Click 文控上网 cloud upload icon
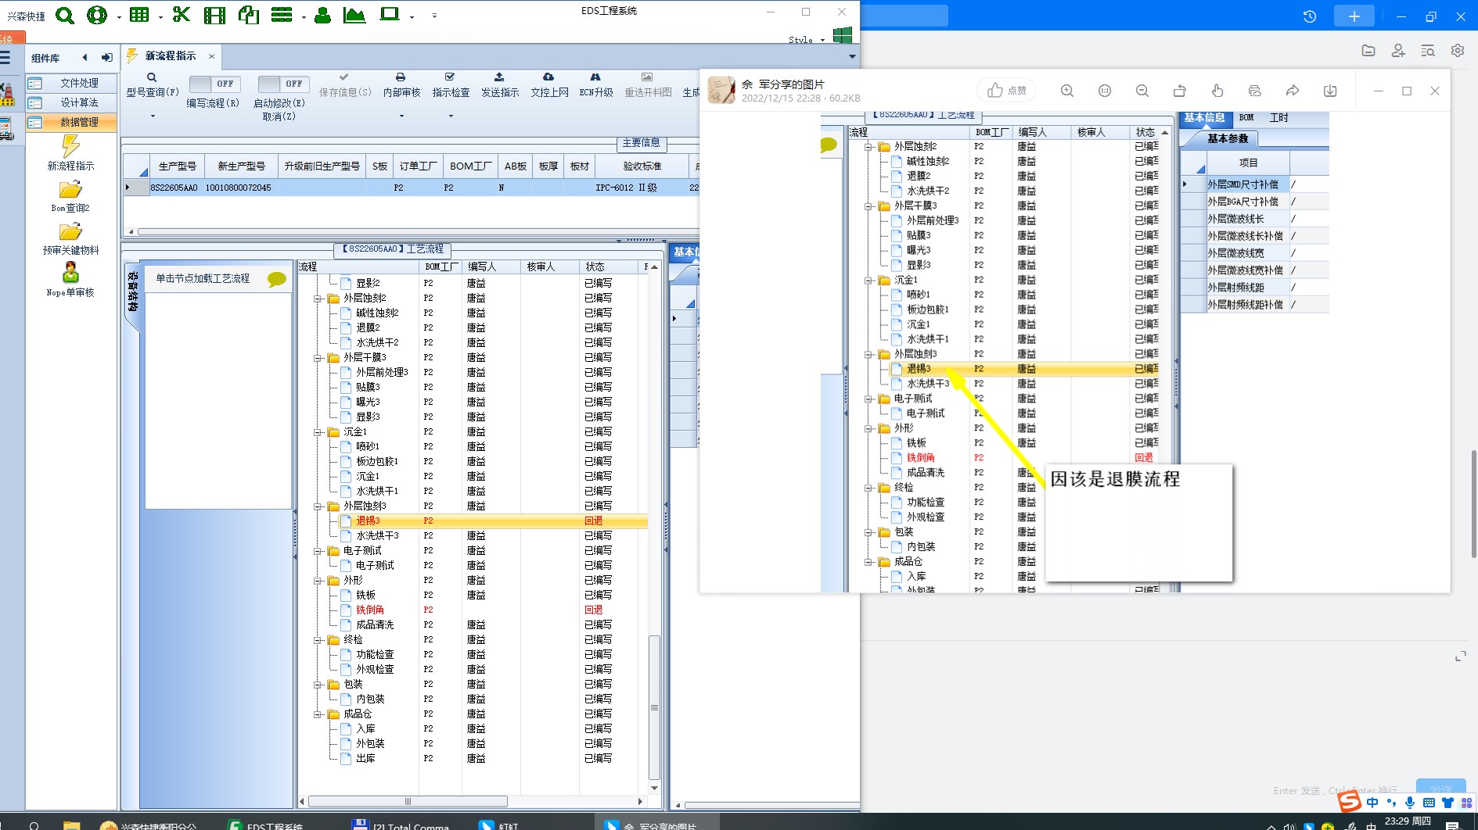Viewport: 1478px width, 830px height. 548,77
